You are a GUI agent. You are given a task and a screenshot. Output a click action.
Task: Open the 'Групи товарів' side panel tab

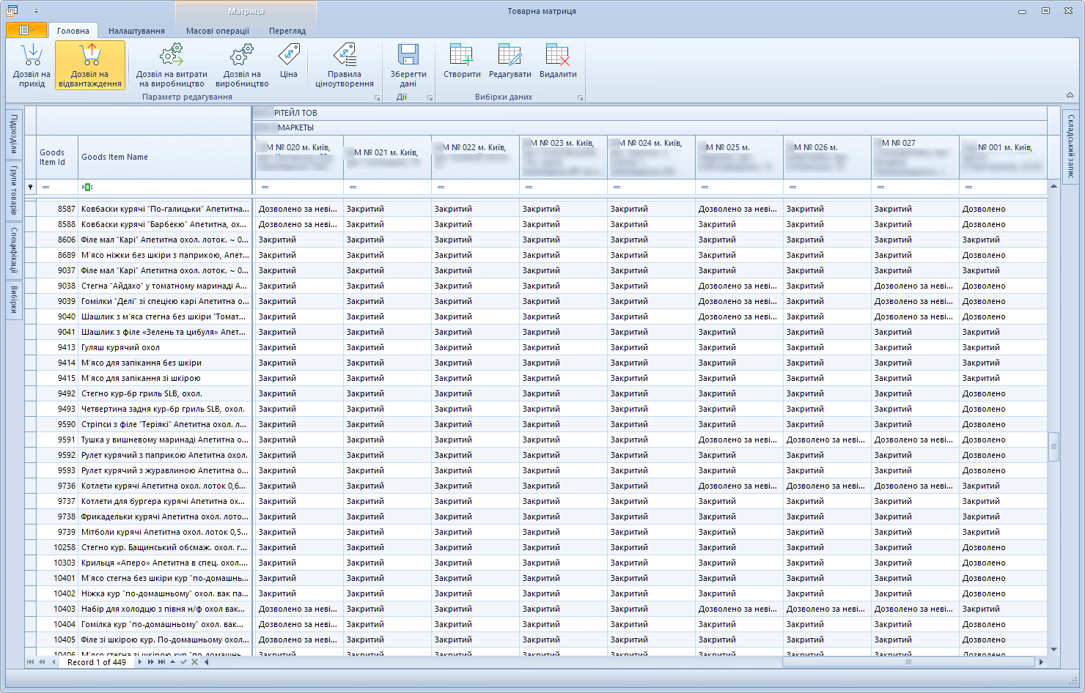(x=14, y=190)
